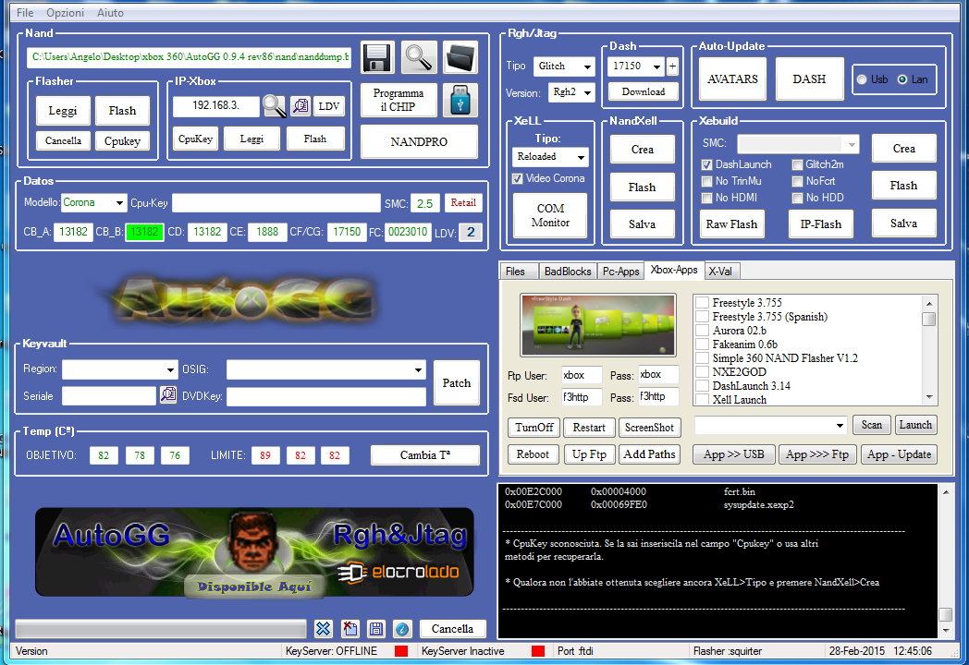Viewport: 969px width, 665px height.
Task: Open the dropdown left of the Scan button
Action: (x=840, y=426)
